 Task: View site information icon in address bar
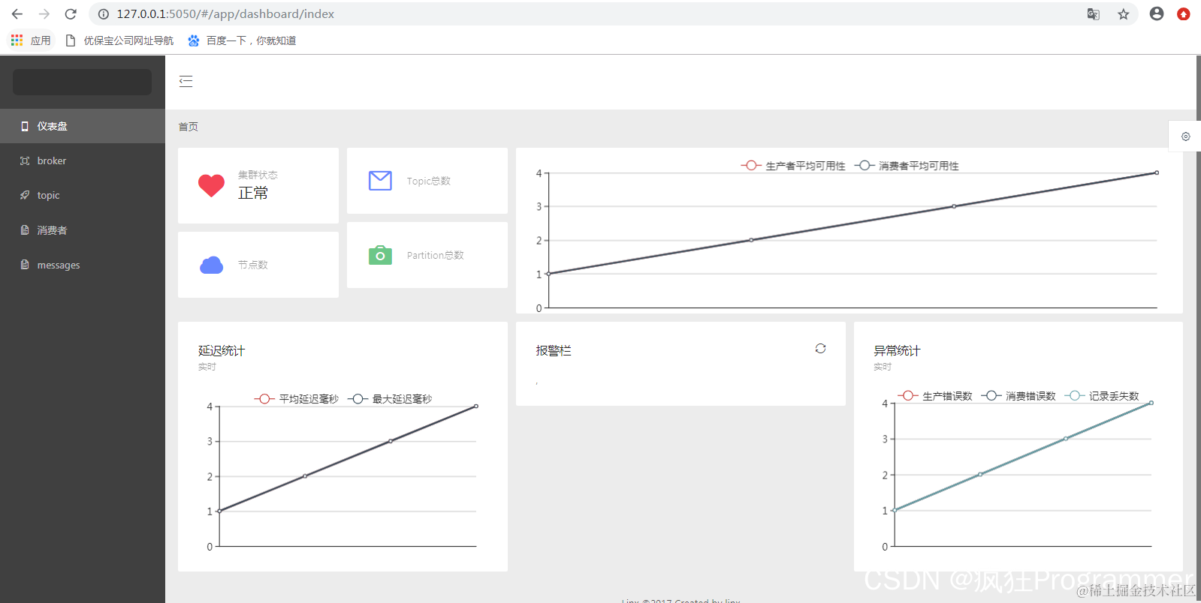[x=104, y=13]
